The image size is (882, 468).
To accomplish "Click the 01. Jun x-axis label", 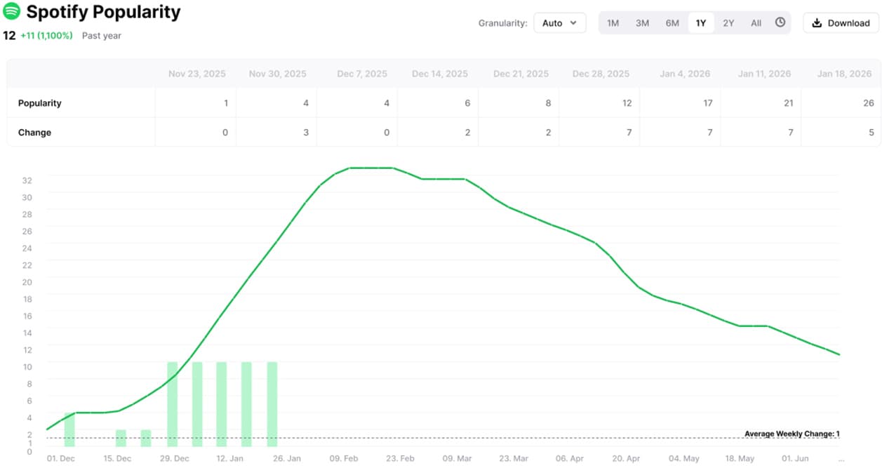I will (x=795, y=458).
